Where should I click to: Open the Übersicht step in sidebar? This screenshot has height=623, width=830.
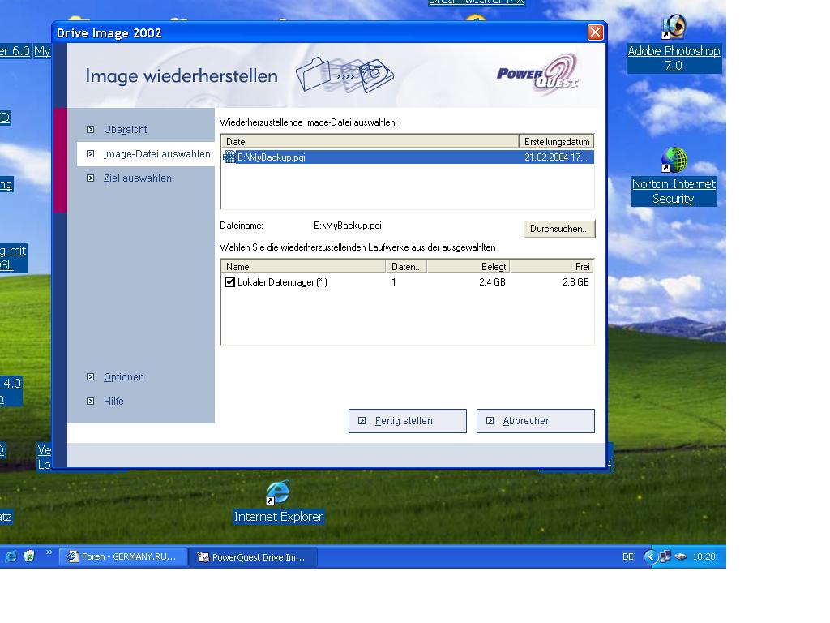tap(125, 130)
